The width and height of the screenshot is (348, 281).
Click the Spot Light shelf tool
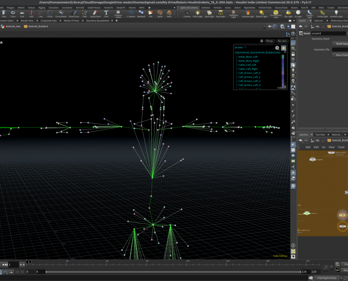[x=209, y=14]
